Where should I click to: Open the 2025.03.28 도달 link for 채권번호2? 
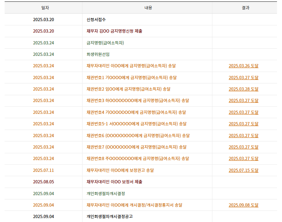(243, 89)
